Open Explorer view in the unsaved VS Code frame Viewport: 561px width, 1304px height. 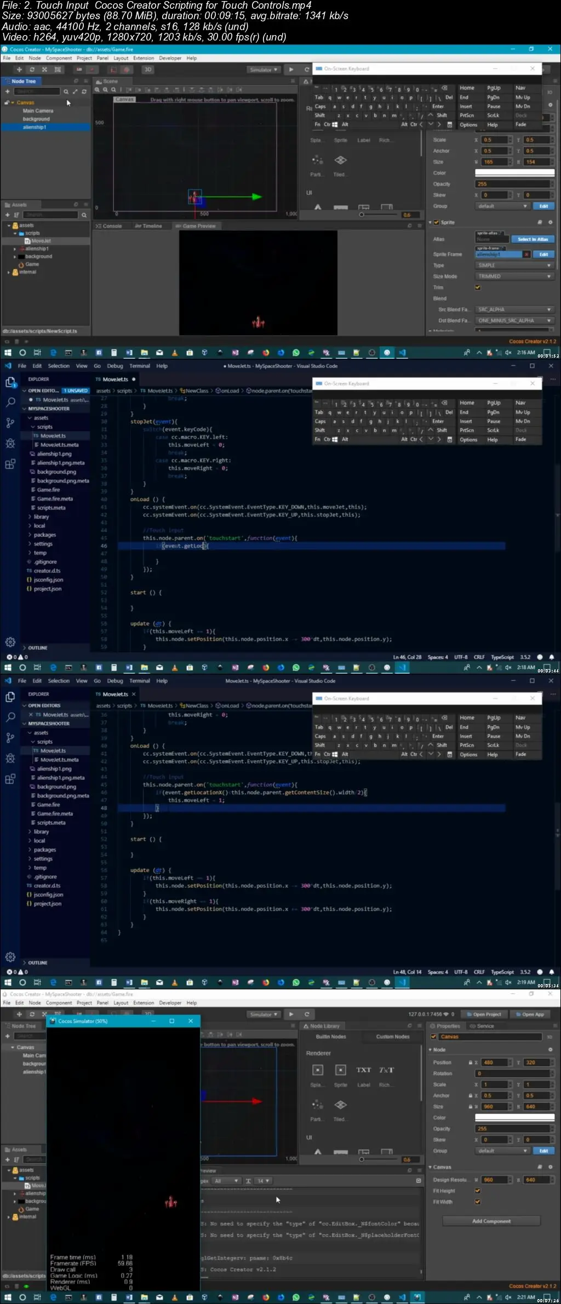[x=10, y=382]
